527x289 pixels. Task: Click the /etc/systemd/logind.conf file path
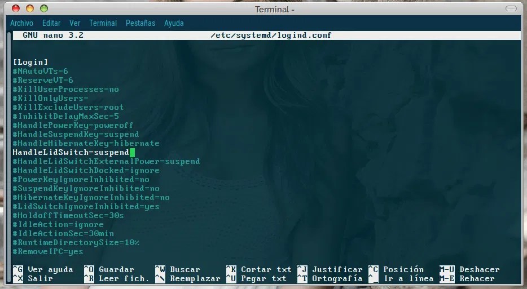(271, 35)
